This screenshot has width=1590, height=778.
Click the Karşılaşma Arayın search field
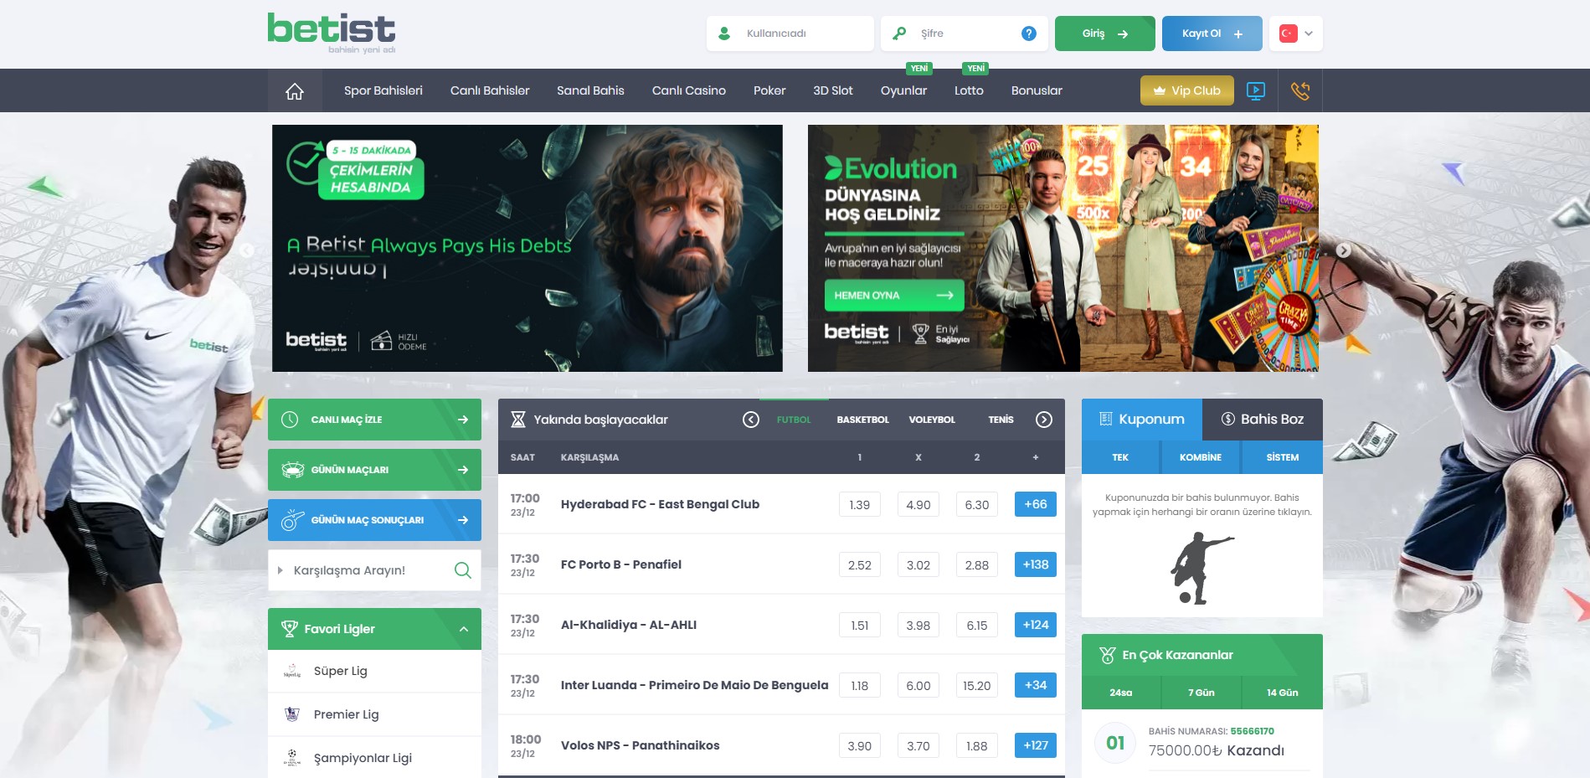coord(374,570)
